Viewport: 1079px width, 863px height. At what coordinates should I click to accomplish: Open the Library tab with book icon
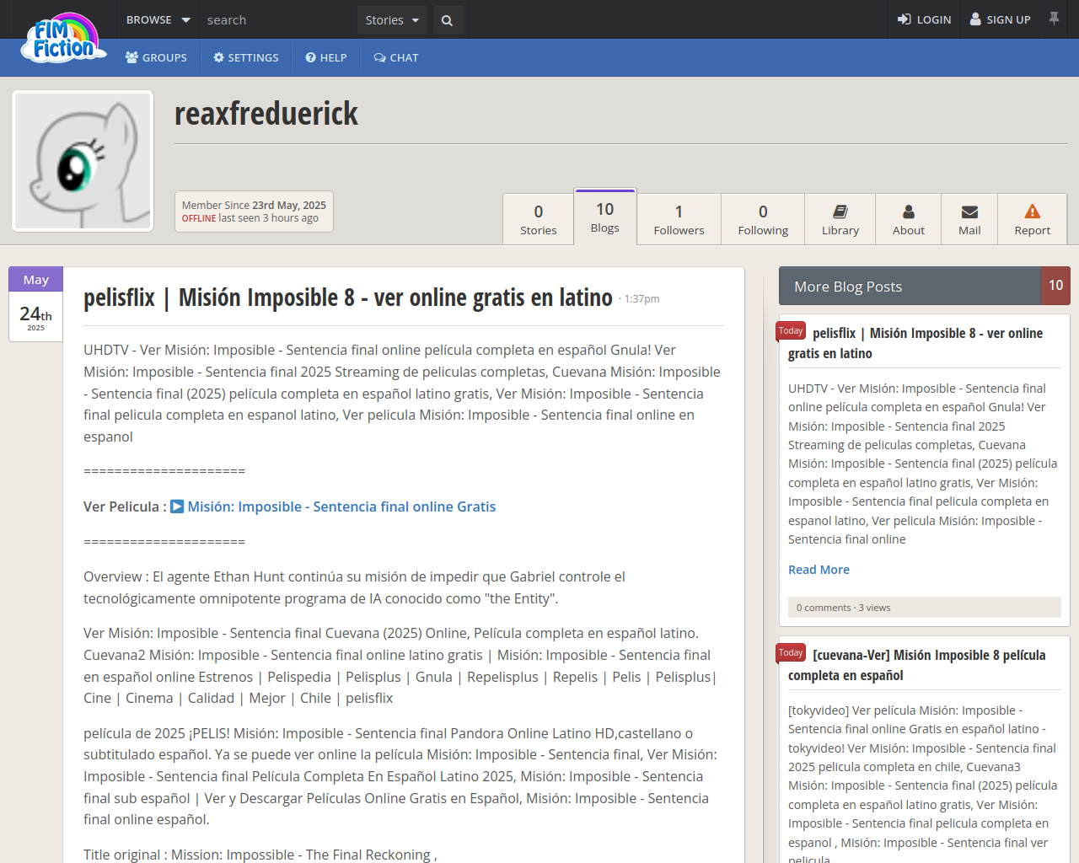click(840, 219)
